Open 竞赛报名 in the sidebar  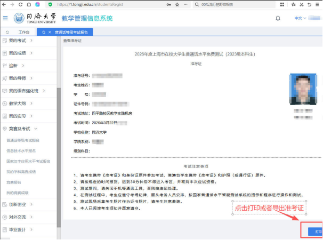14,182
